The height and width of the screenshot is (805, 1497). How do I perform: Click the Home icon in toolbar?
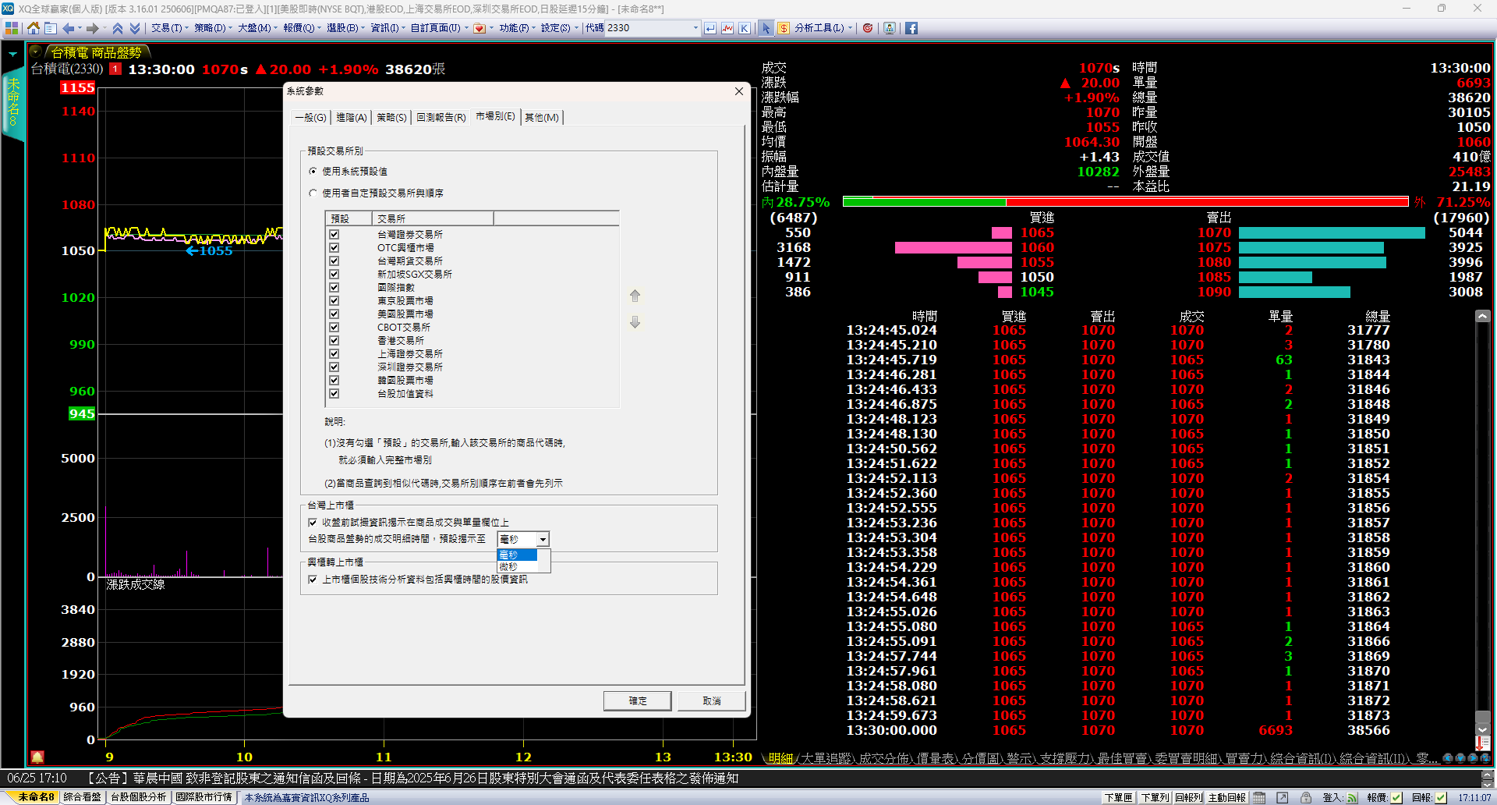(x=33, y=28)
